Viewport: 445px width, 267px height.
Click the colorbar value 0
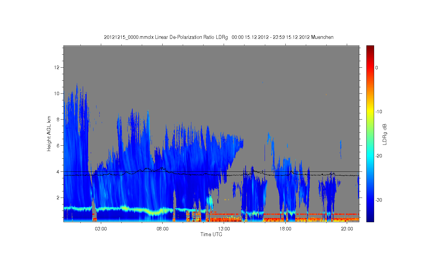(377, 68)
